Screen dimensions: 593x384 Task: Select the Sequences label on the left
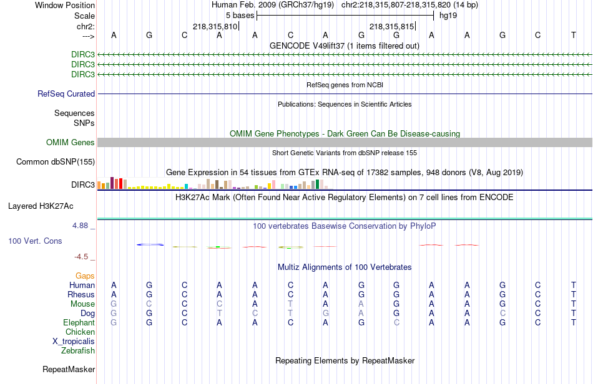pos(74,113)
